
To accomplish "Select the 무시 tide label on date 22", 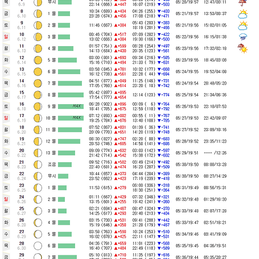I will (52, 176).
